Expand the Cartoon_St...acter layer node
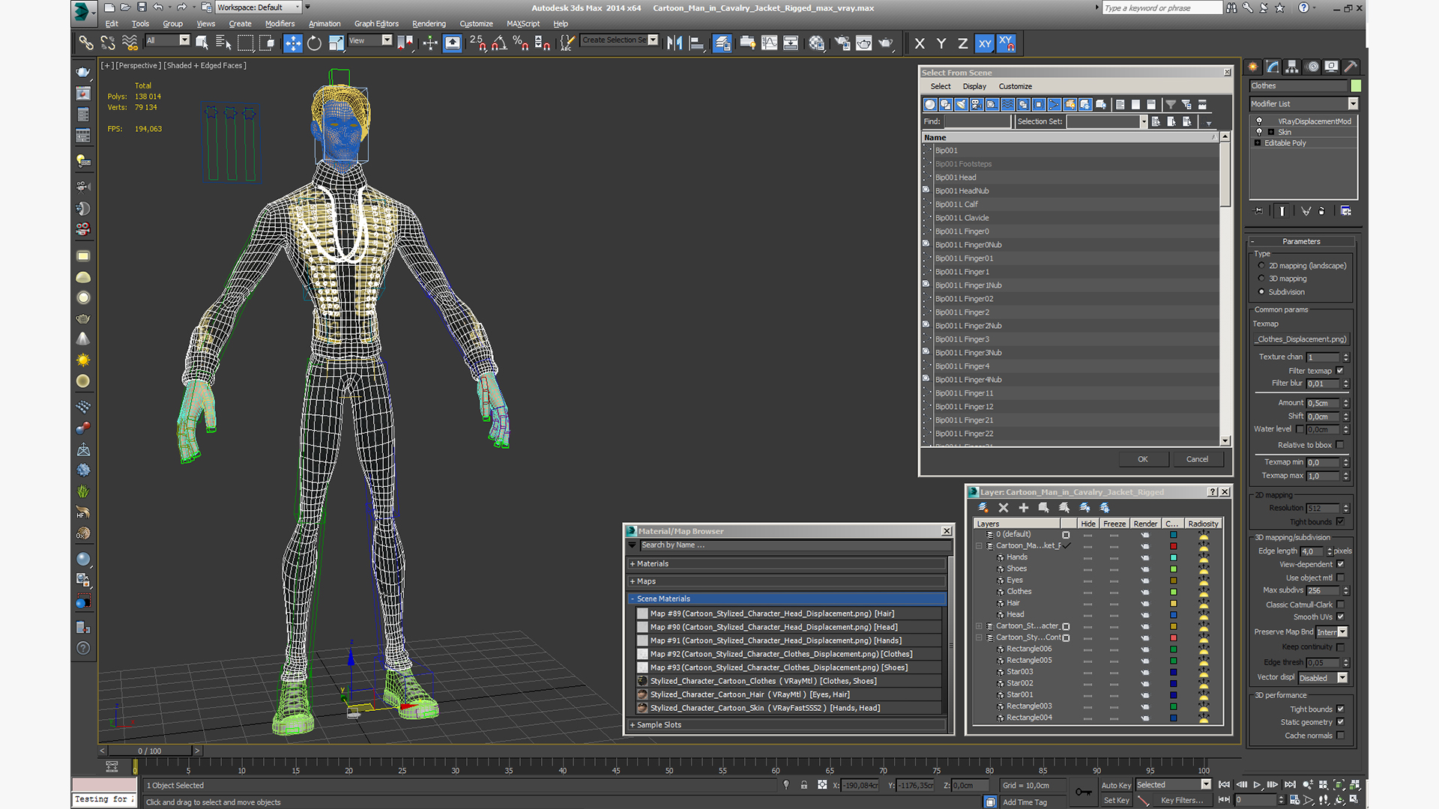Screen dimensions: 1439x809 979,625
